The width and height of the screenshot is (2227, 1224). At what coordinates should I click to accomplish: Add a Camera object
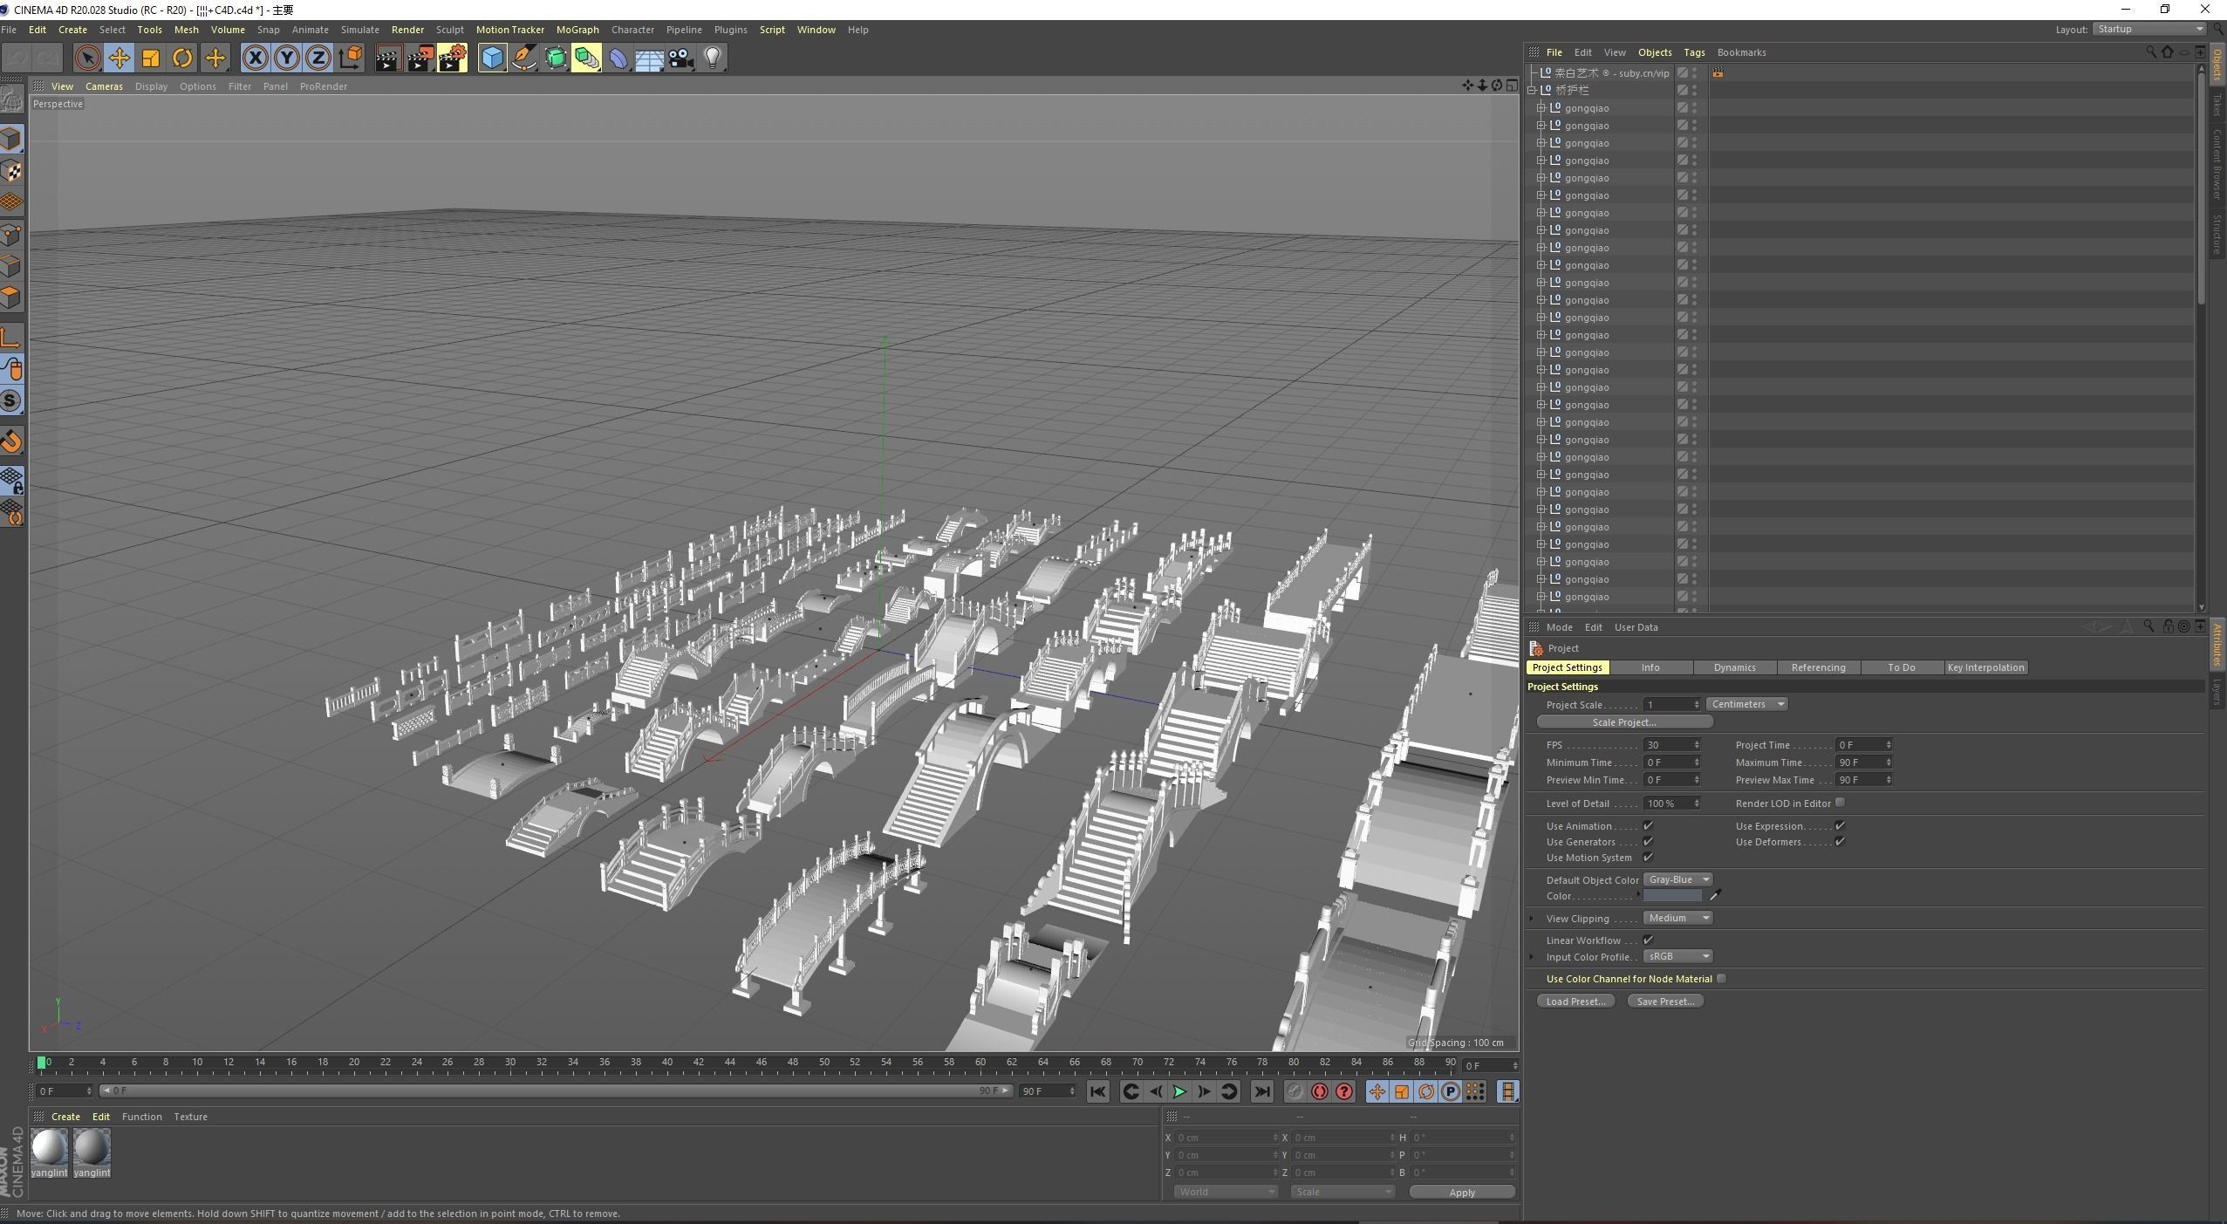(681, 58)
